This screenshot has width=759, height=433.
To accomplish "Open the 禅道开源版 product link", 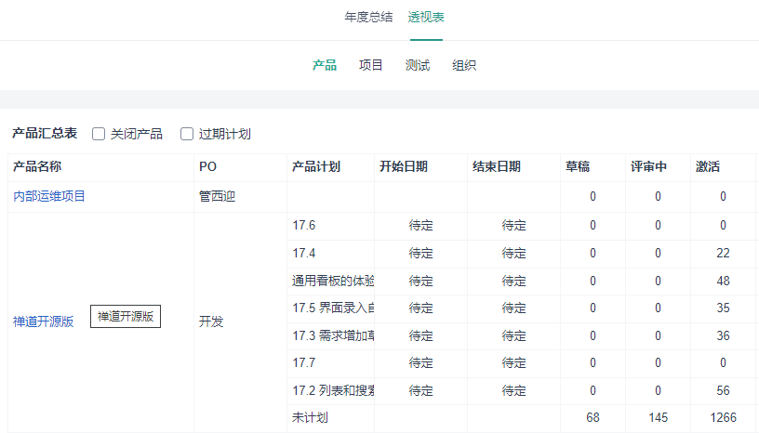I will click(x=43, y=321).
